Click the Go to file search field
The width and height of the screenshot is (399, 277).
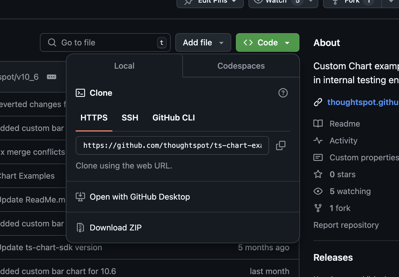click(x=105, y=42)
